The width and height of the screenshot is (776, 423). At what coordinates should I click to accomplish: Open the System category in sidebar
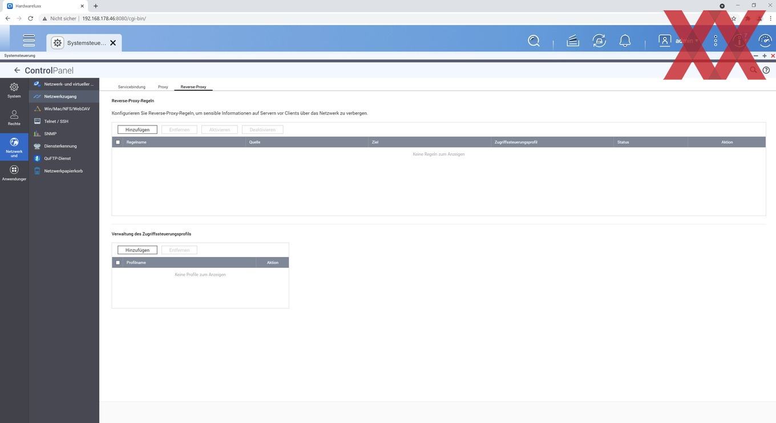[14, 90]
